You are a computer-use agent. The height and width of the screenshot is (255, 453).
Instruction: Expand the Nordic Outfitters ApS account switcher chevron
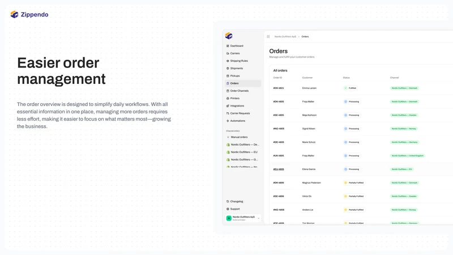click(x=258, y=218)
